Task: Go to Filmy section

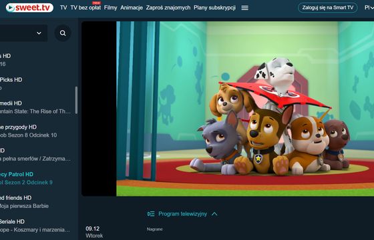Action: (x=110, y=7)
